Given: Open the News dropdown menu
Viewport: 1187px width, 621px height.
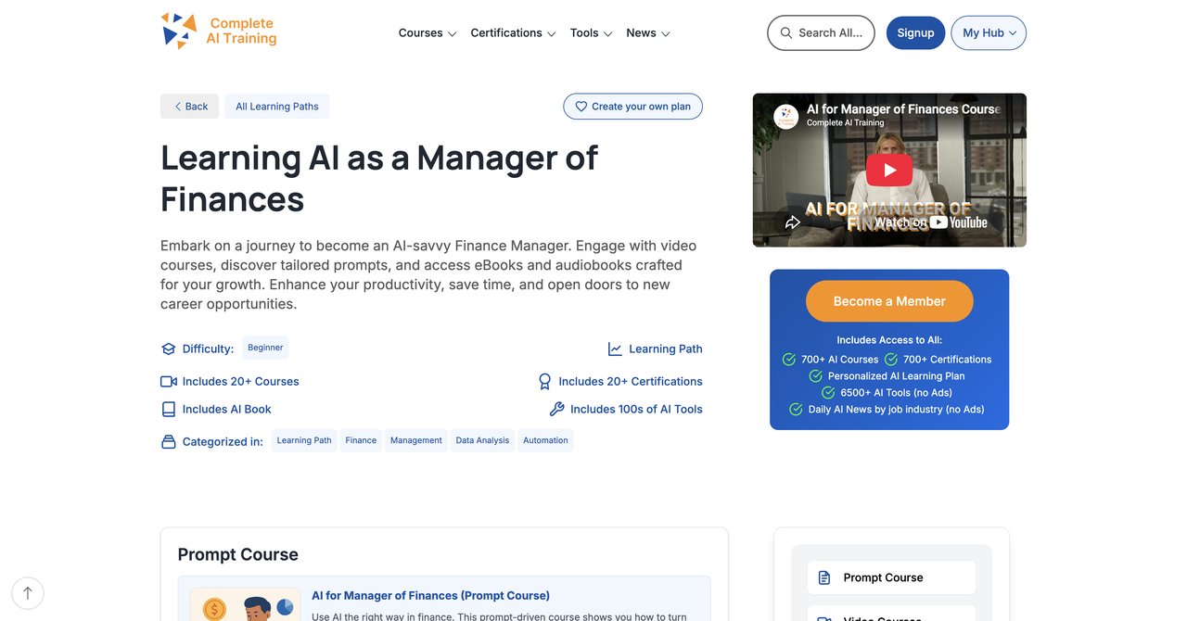Looking at the screenshot, I should (648, 33).
